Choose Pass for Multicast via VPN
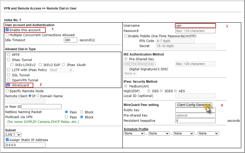 (67, 117)
